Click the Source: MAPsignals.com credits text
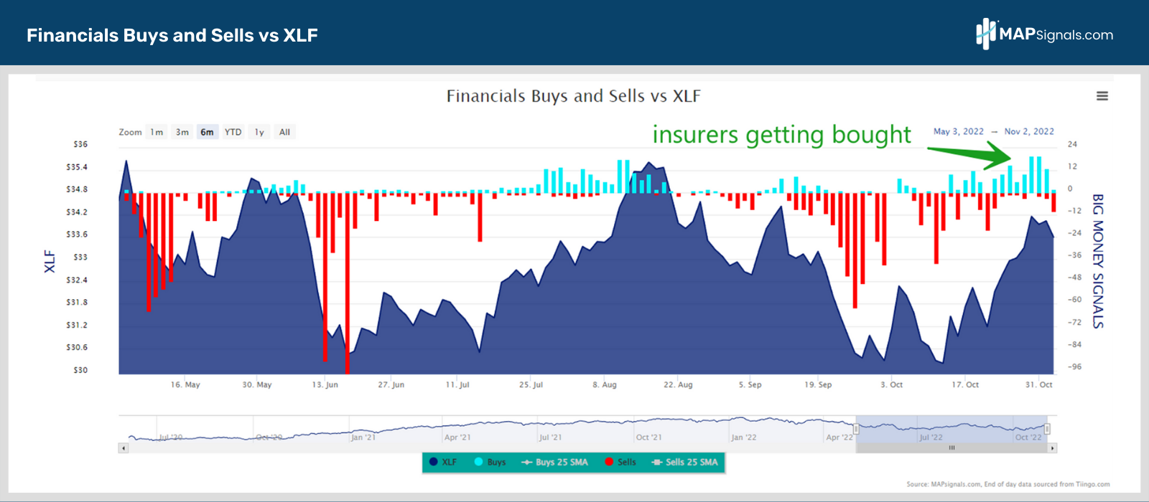1149x502 pixels. (x=1008, y=484)
